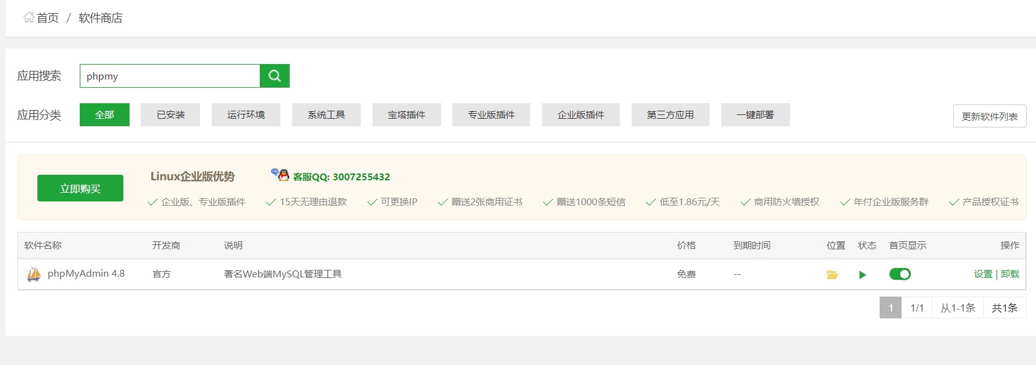Click the home icon in breadcrumb

[29, 17]
